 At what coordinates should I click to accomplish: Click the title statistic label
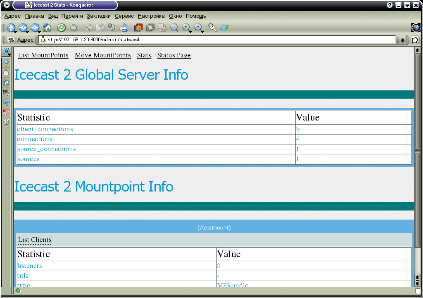23,276
